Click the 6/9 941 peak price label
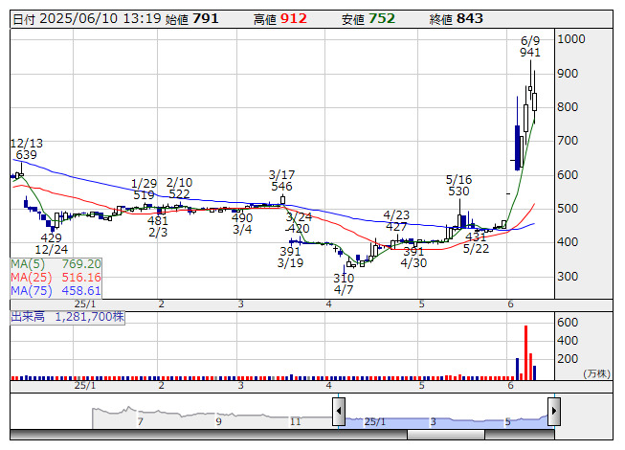Screen dimensions: 625x450 [530, 47]
